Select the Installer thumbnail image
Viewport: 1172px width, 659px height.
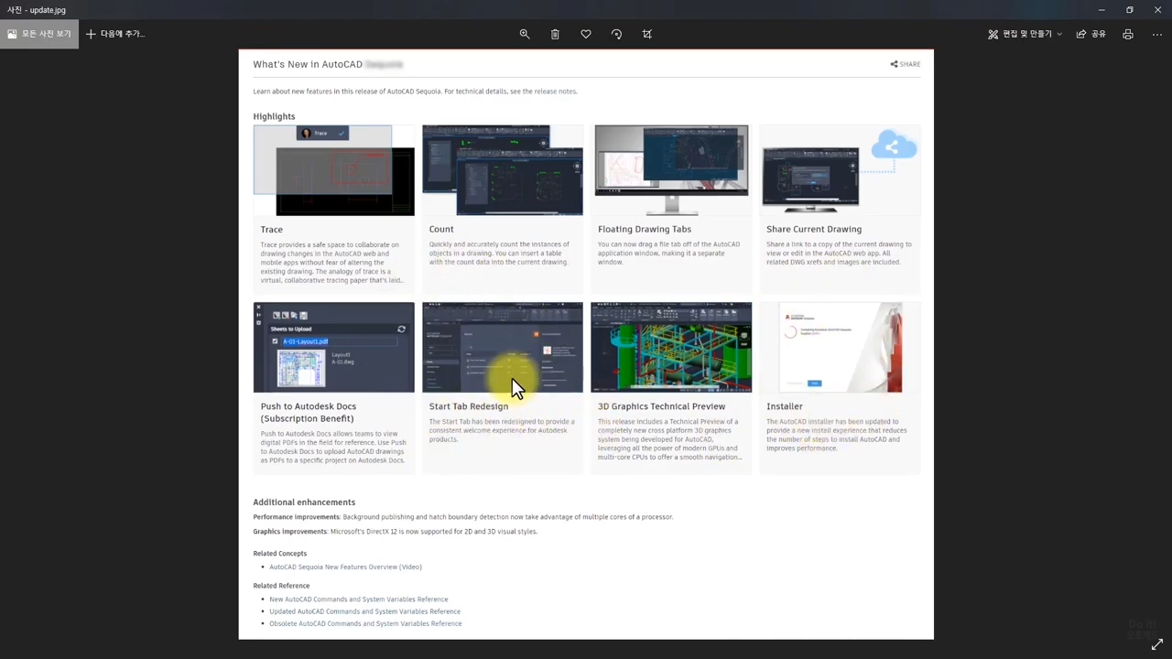[840, 347]
